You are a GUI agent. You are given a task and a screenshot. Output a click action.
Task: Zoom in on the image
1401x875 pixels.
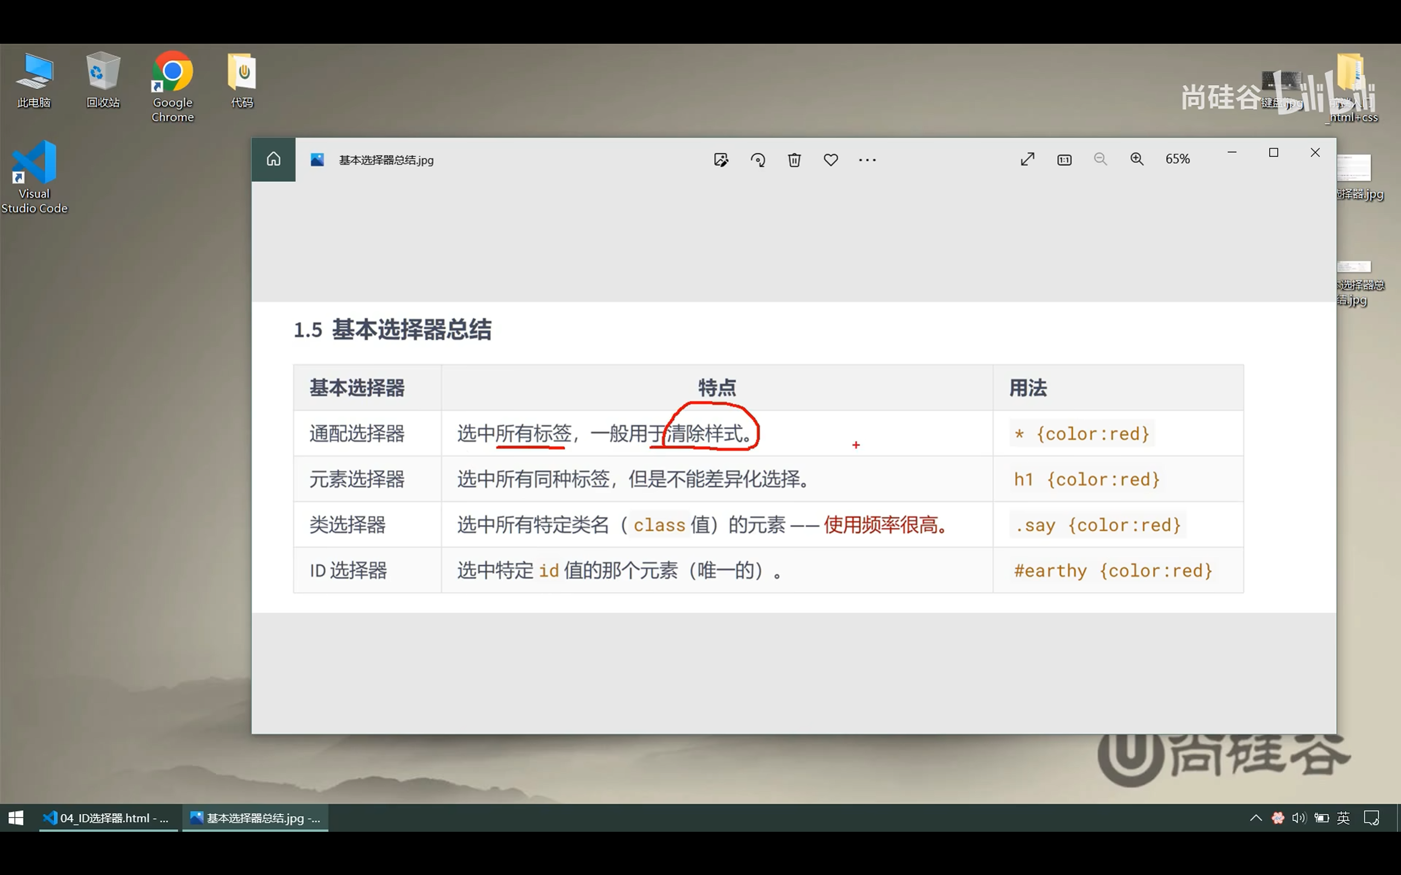coord(1136,159)
